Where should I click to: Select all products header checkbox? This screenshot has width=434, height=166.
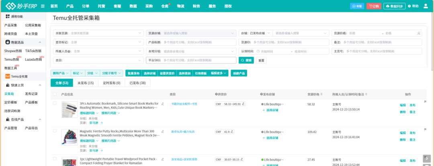point(55,94)
